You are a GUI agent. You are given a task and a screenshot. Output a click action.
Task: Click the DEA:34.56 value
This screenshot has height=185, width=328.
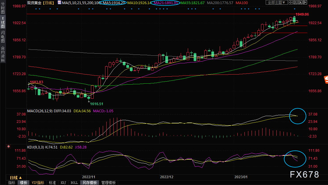point(82,111)
